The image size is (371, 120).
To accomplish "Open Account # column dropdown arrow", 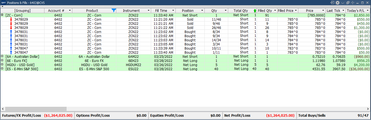I will coord(70,11).
